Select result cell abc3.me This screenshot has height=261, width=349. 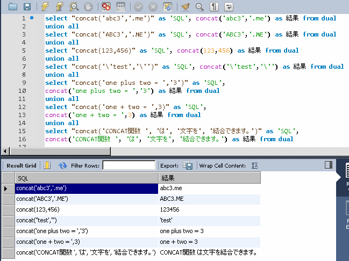click(x=209, y=189)
